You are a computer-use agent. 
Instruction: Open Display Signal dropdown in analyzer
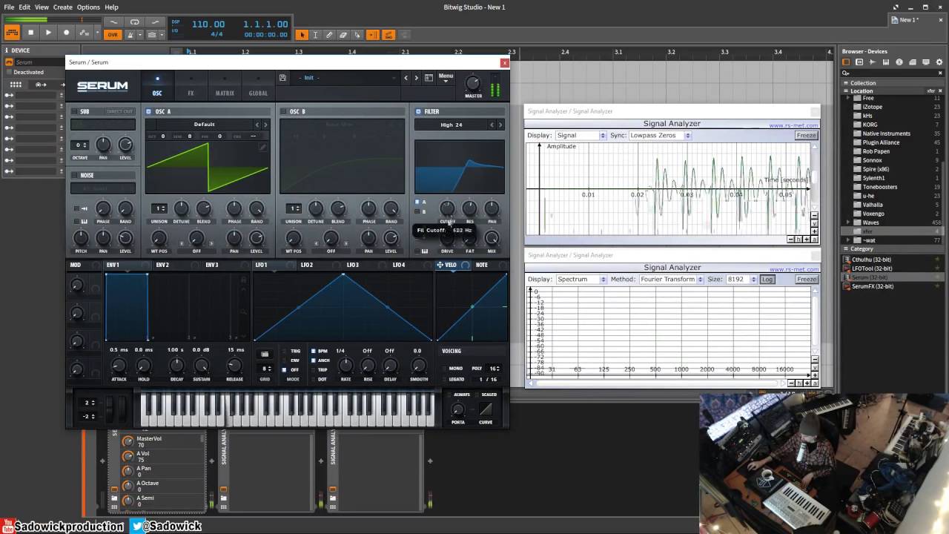coord(581,136)
